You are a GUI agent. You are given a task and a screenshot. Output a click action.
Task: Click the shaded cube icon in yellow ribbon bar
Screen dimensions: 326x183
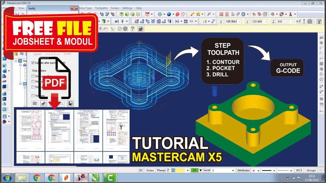click(x=141, y=29)
